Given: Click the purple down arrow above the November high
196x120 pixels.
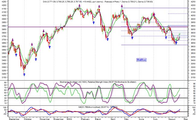Looking at the screenshot, I should pyautogui.click(x=43, y=31).
